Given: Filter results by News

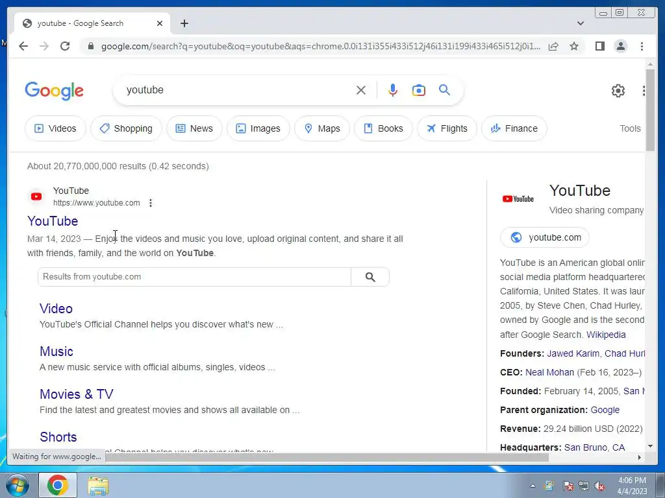Looking at the screenshot, I should click(x=194, y=128).
